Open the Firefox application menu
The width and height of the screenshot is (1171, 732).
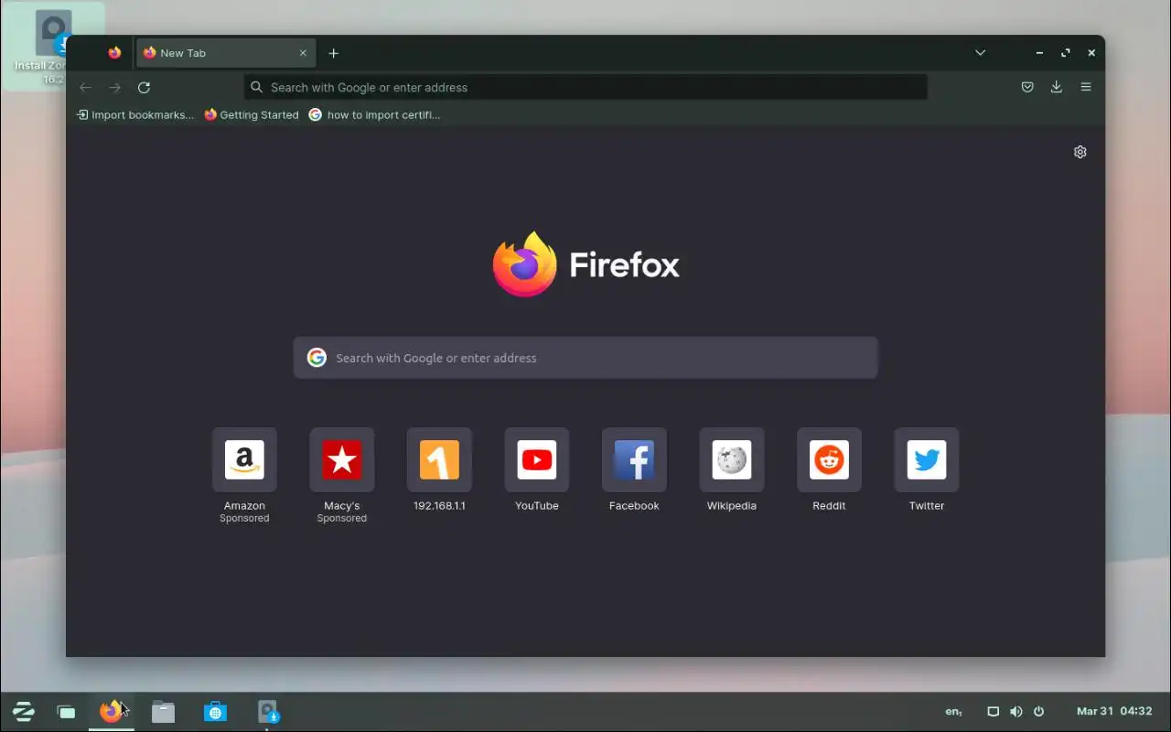(x=1086, y=87)
